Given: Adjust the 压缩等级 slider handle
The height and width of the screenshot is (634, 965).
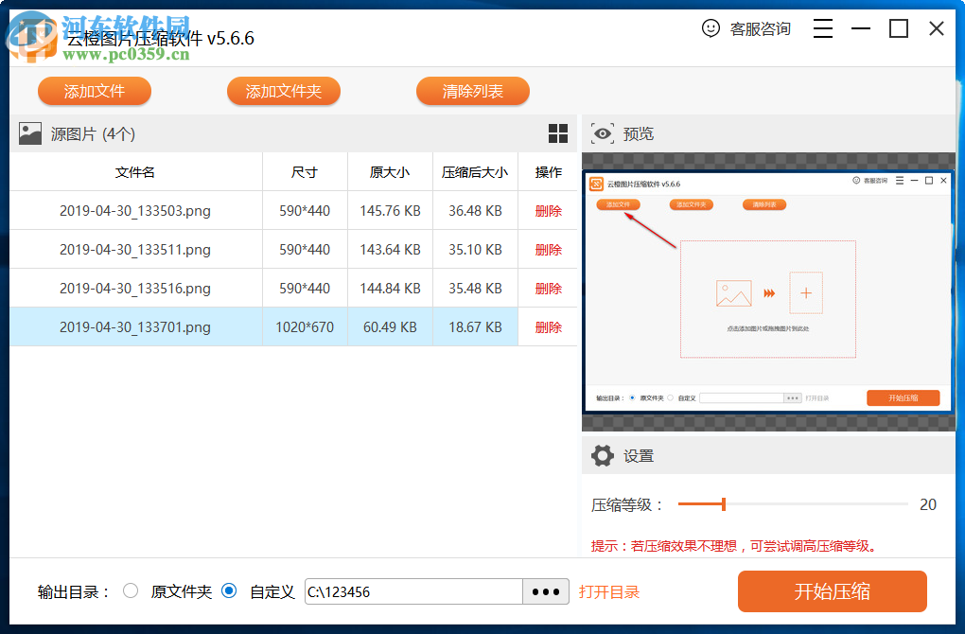Looking at the screenshot, I should tap(724, 503).
